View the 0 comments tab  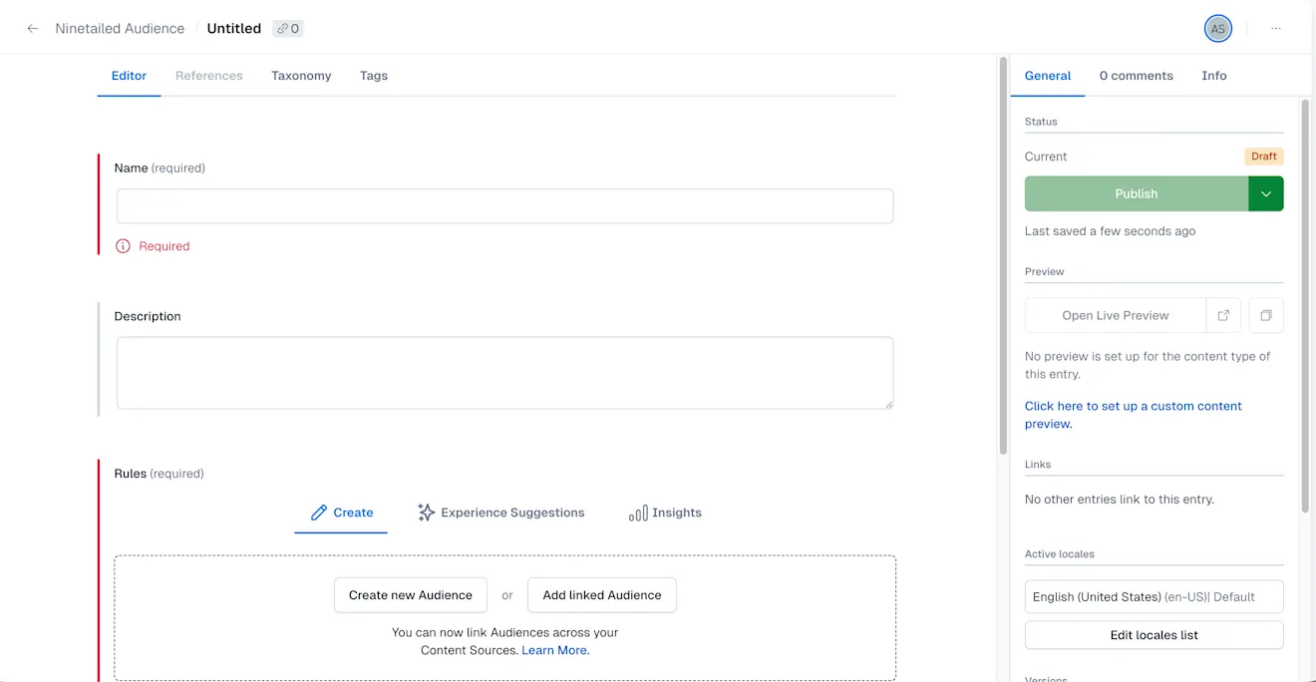point(1136,75)
